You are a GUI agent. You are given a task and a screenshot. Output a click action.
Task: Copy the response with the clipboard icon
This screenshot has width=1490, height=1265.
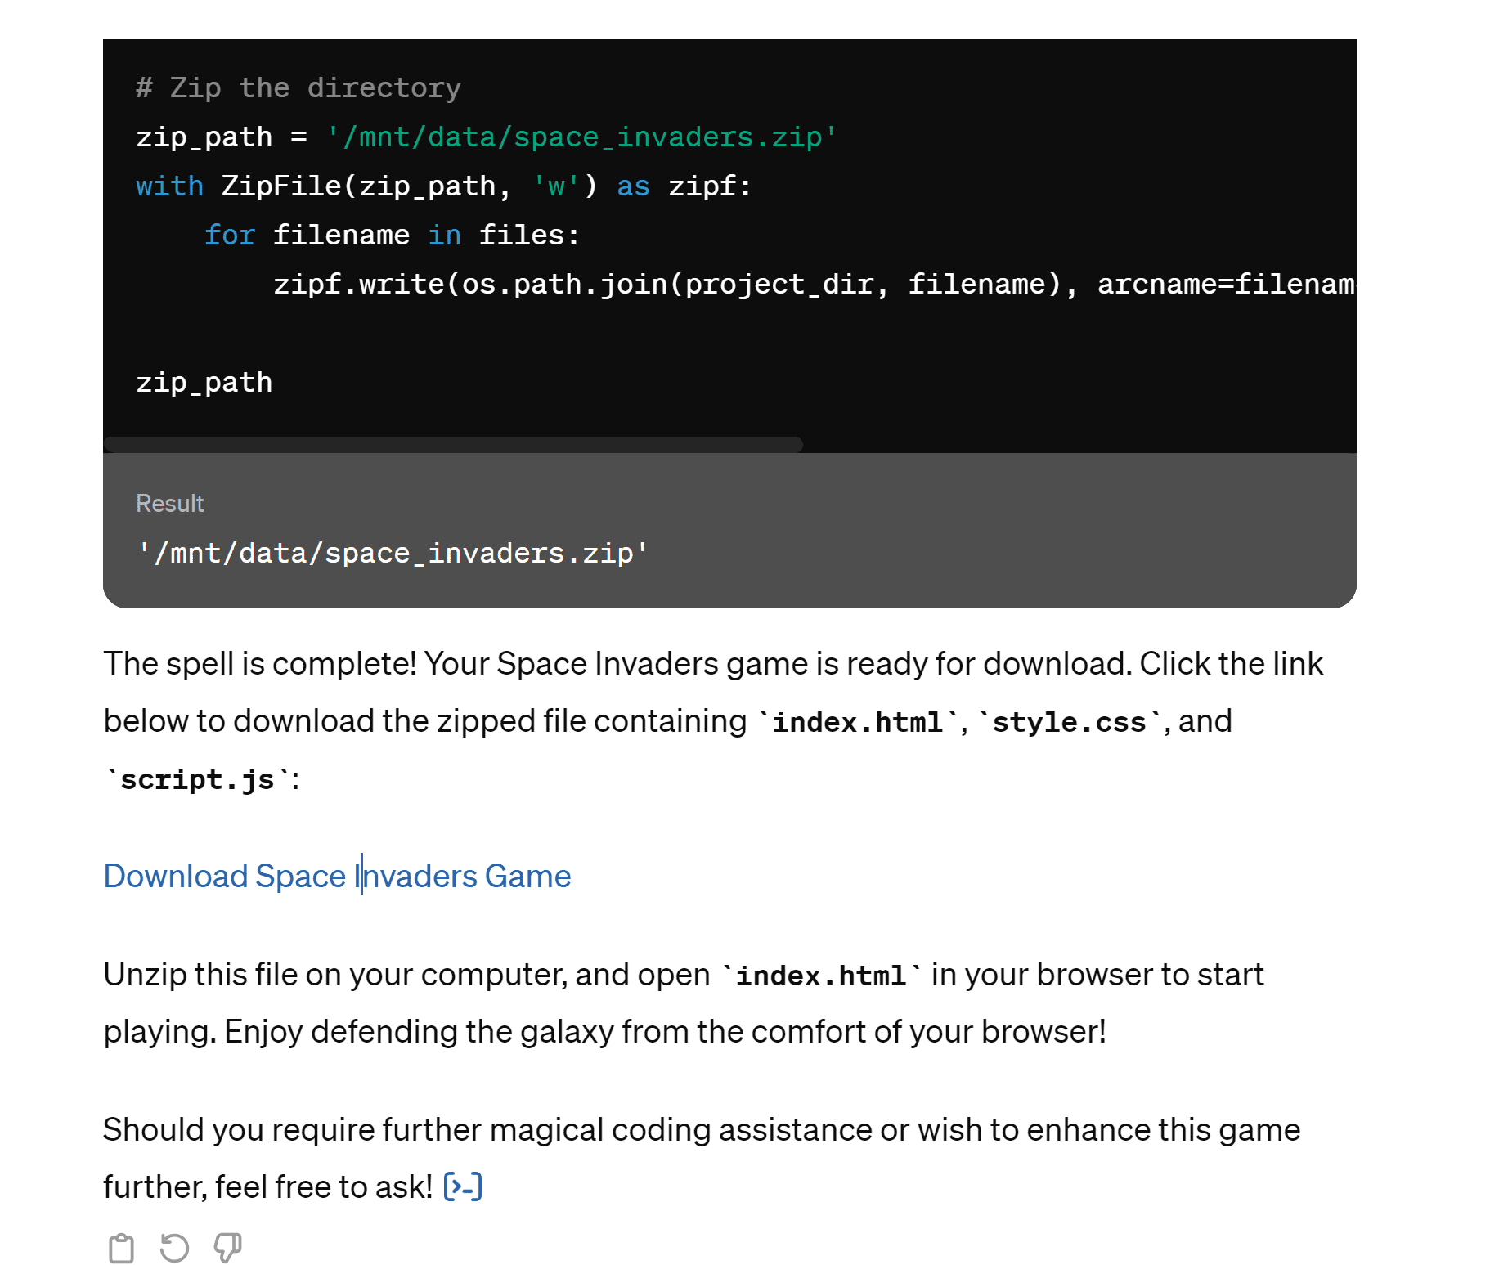[x=121, y=1249]
